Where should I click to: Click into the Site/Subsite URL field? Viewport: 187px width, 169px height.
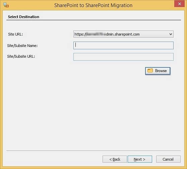(123, 57)
